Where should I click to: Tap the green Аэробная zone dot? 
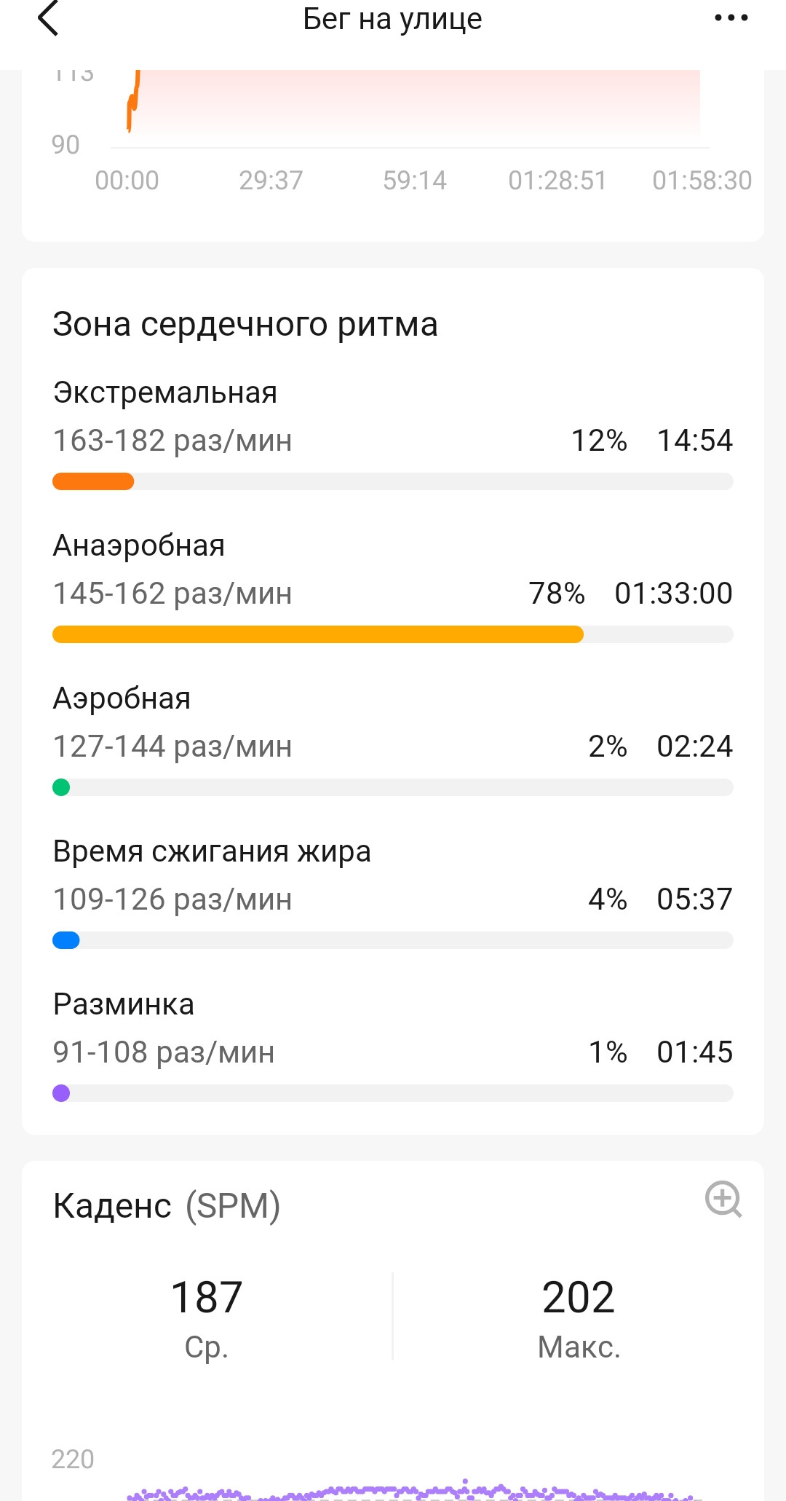click(x=61, y=787)
